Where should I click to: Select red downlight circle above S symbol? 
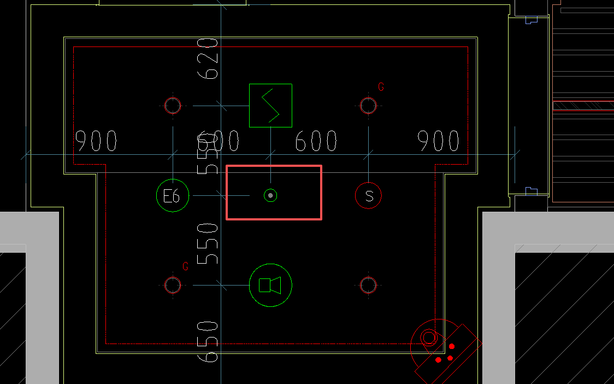[368, 106]
